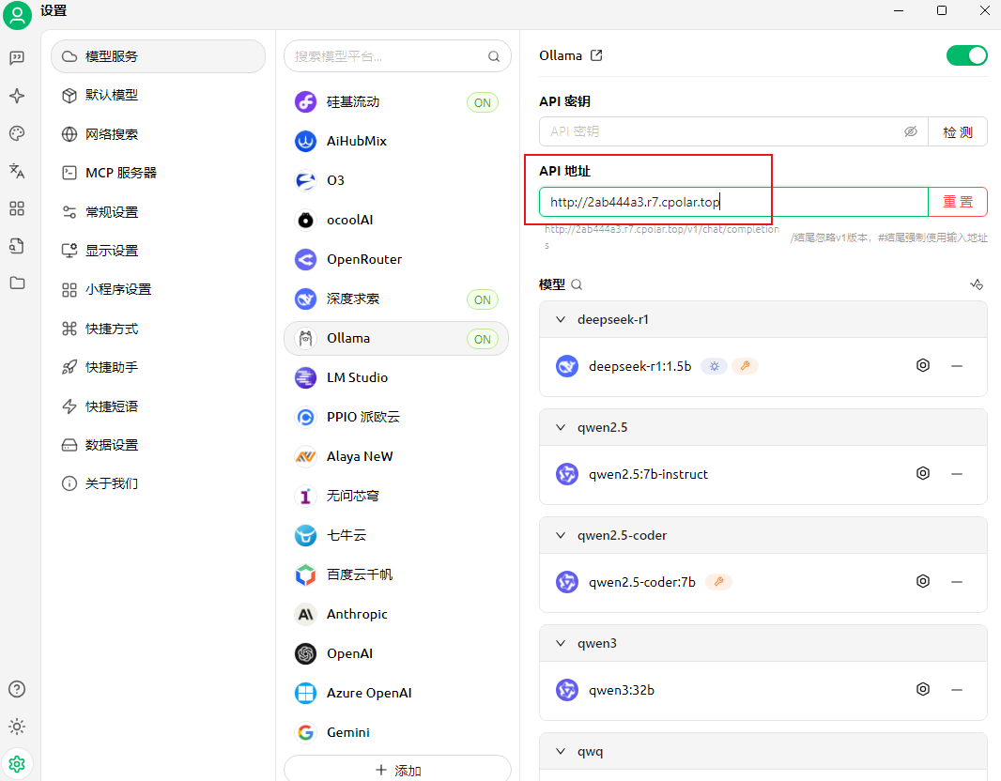Remove the qwen2.5:7b-instruct model
Image resolution: width=1001 pixels, height=781 pixels.
coord(956,474)
